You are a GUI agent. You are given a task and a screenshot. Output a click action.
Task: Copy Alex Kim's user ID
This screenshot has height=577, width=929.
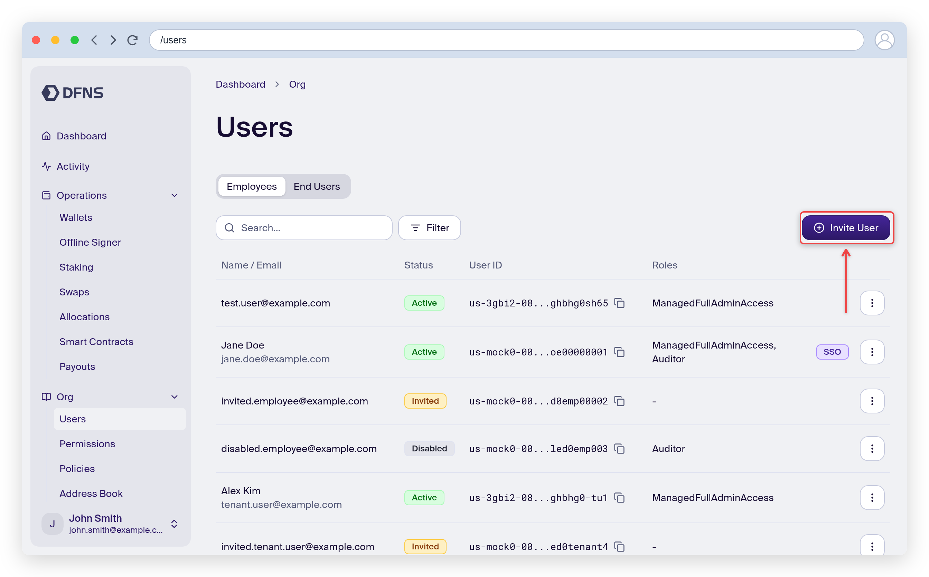(619, 498)
